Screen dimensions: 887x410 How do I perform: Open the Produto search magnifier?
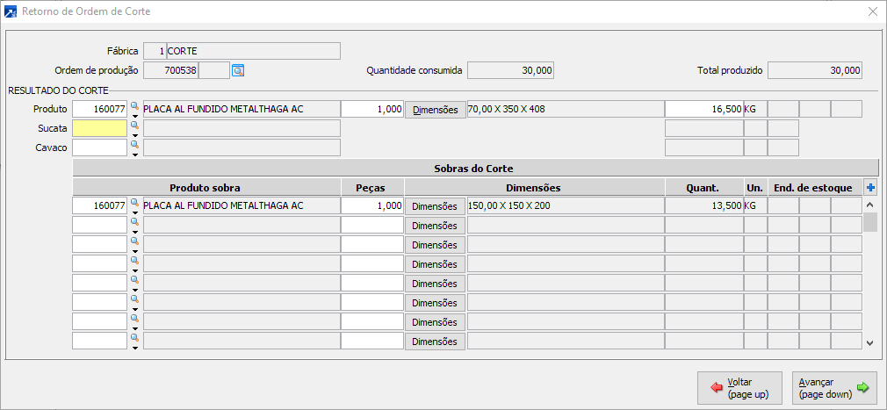134,105
